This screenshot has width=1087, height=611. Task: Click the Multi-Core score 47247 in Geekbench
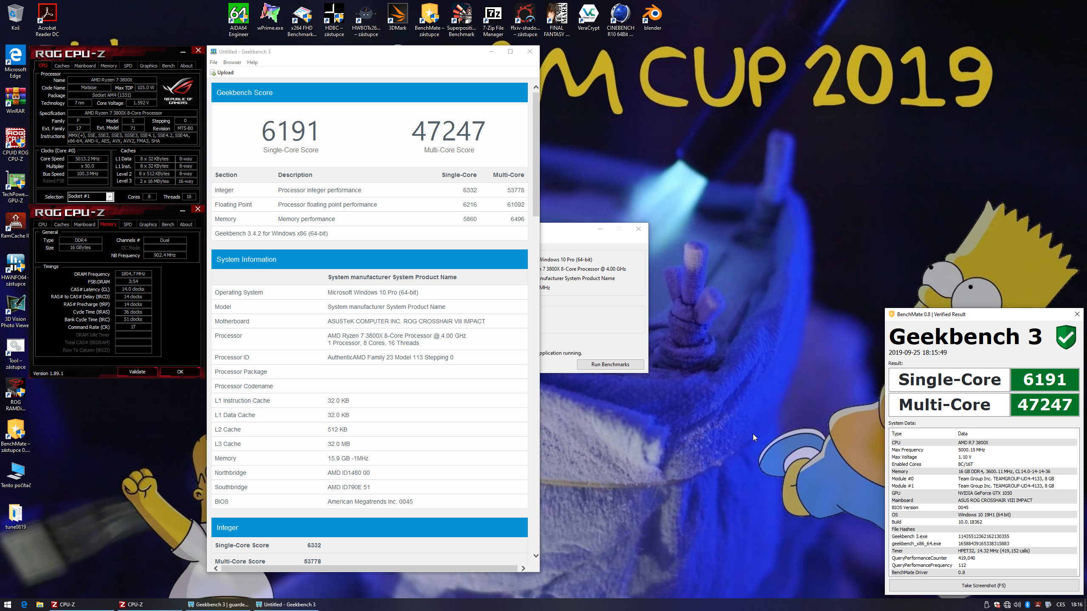(x=448, y=131)
